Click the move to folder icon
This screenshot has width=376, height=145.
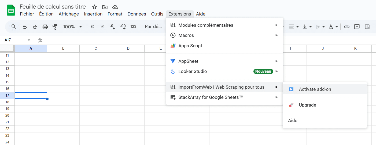pos(105,7)
